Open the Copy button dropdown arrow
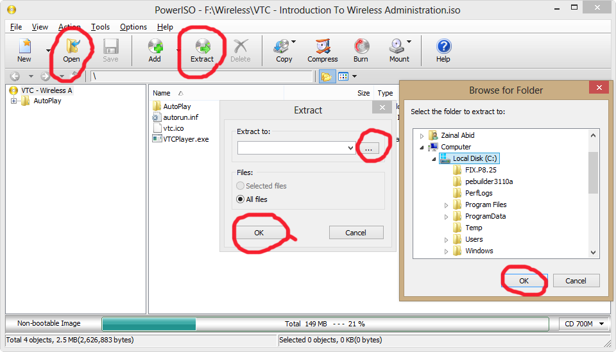 [294, 42]
